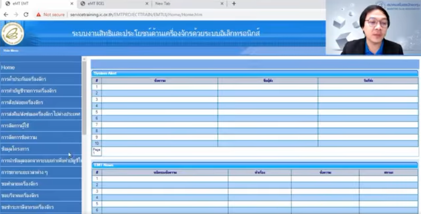Screen dimensions: 421x214
Task: Open a new tab with the plus icon
Action: (234, 4)
